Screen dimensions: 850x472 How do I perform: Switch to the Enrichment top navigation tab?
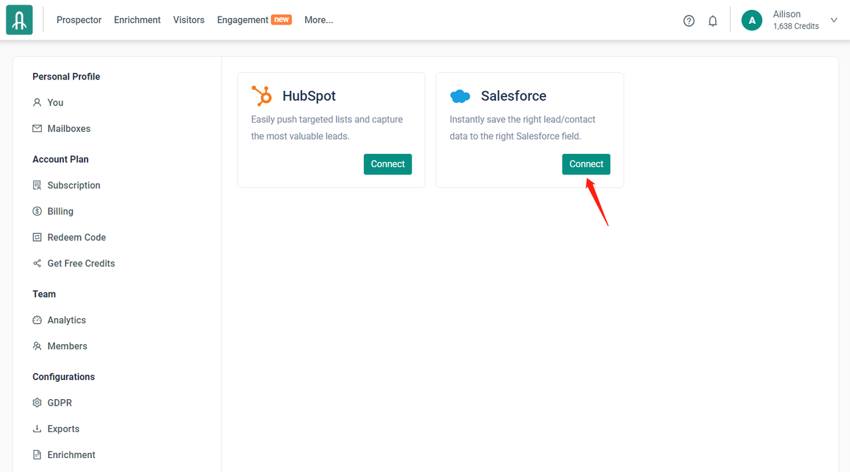(137, 20)
